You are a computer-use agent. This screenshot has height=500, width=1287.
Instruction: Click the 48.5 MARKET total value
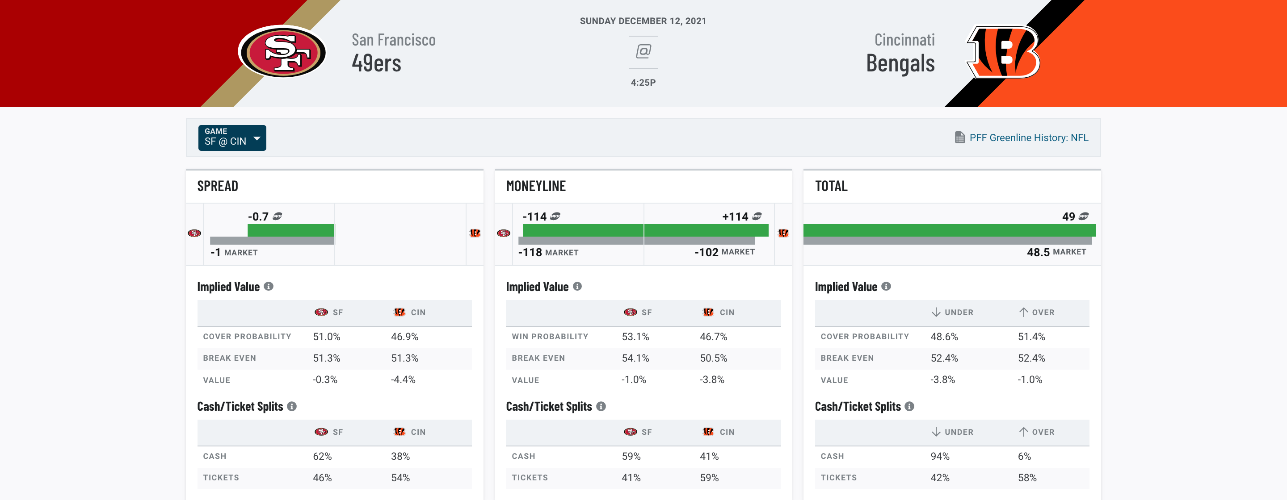(1056, 252)
